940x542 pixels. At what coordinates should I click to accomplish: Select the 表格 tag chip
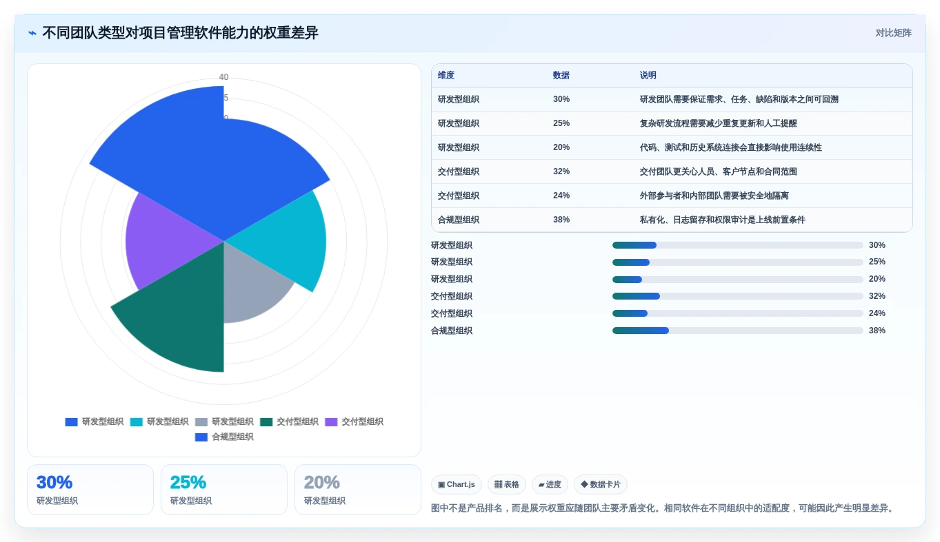[x=507, y=484]
